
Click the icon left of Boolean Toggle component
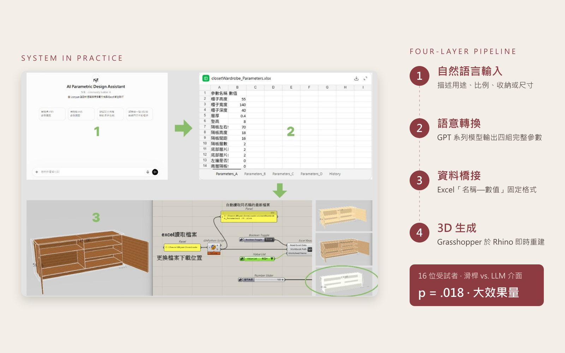(x=241, y=240)
